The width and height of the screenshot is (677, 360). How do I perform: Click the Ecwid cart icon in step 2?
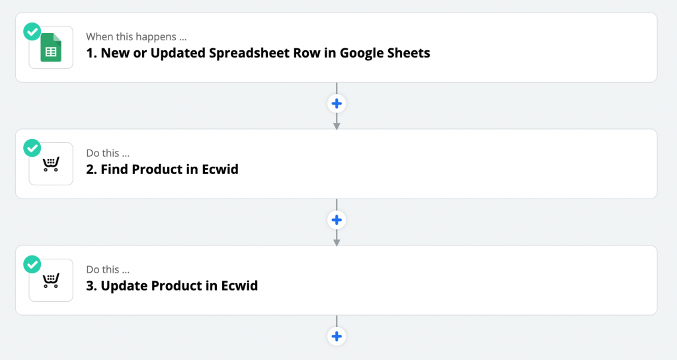click(51, 164)
